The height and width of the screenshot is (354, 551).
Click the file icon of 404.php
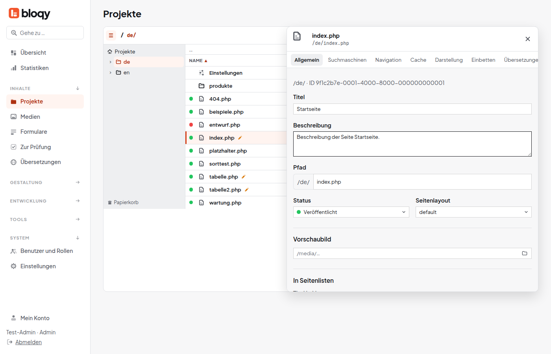pyautogui.click(x=202, y=99)
